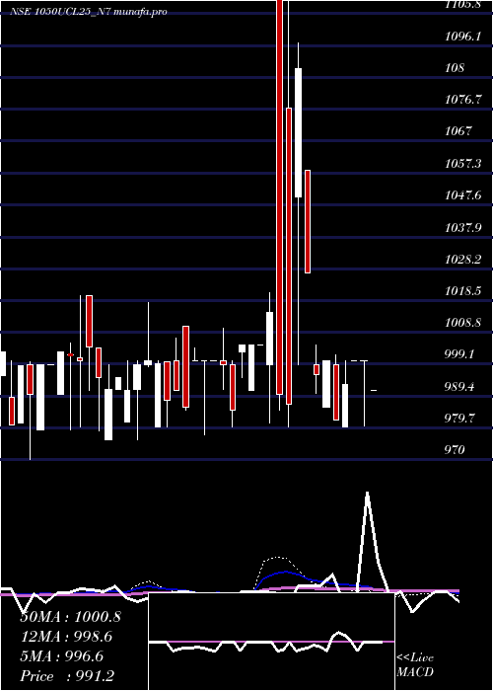Click the 1067 price axis label
Viewport: 493px width, 691px height.
[x=458, y=131]
